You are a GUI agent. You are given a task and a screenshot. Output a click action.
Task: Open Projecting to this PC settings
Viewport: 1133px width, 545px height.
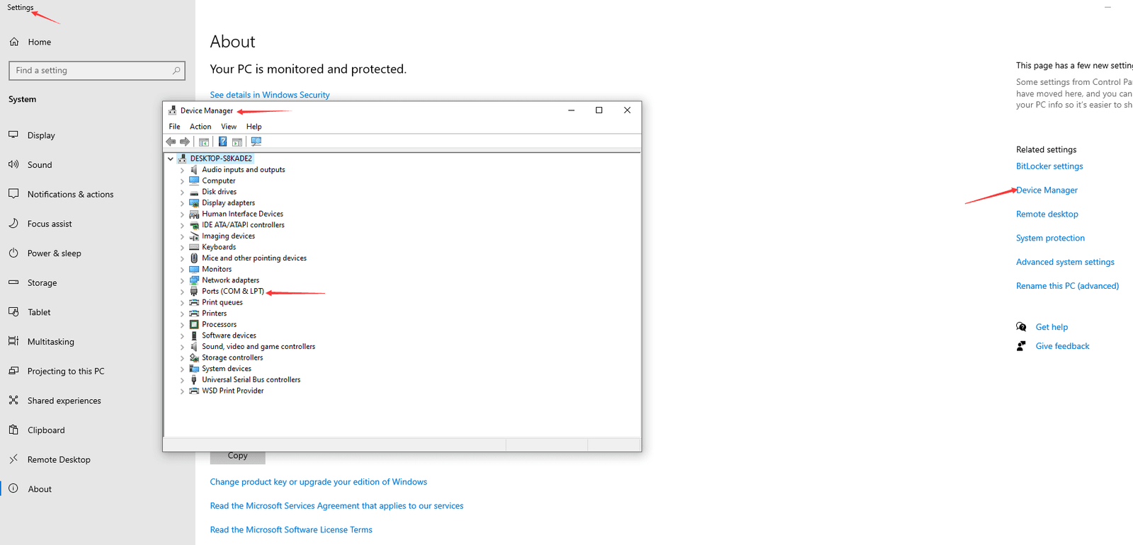(x=66, y=372)
